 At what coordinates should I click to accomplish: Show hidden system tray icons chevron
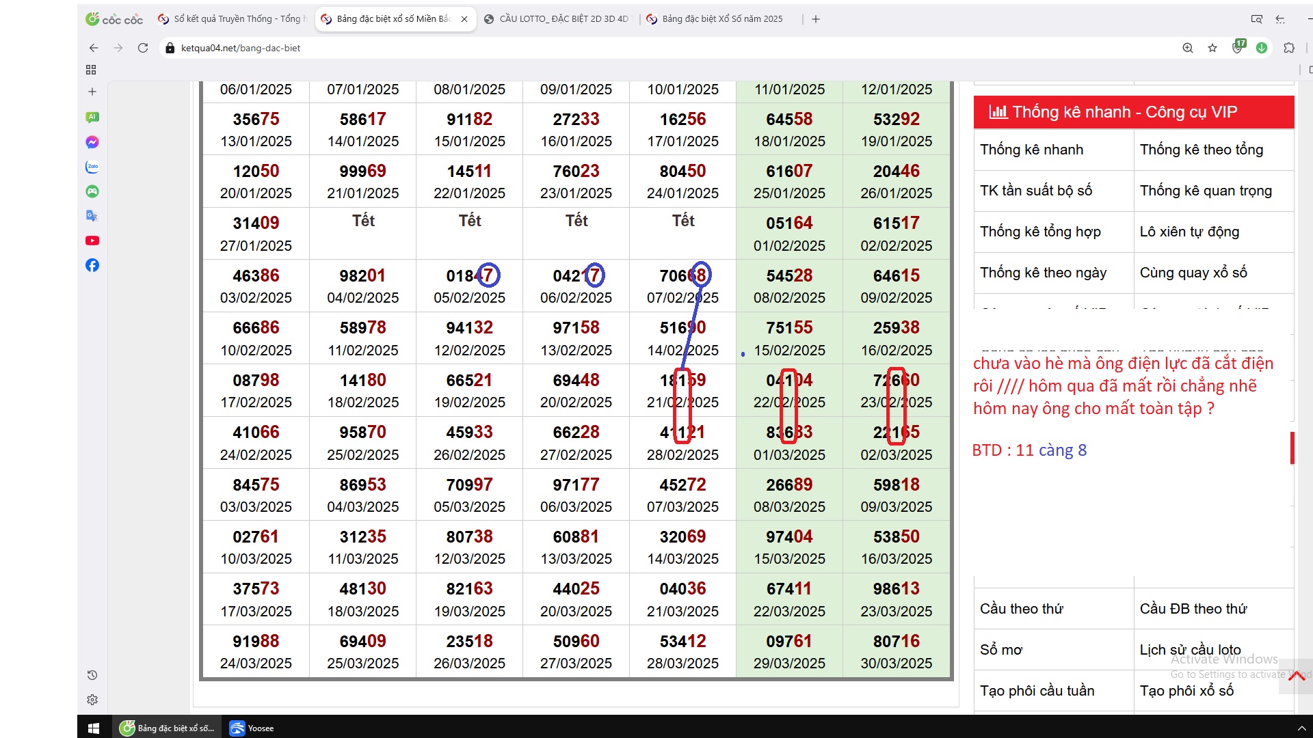click(x=1301, y=728)
